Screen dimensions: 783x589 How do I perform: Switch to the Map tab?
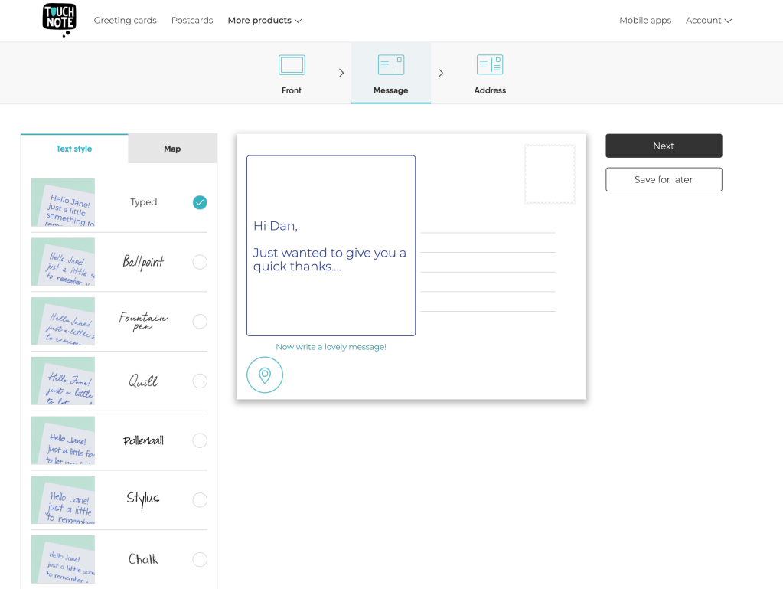pos(172,149)
